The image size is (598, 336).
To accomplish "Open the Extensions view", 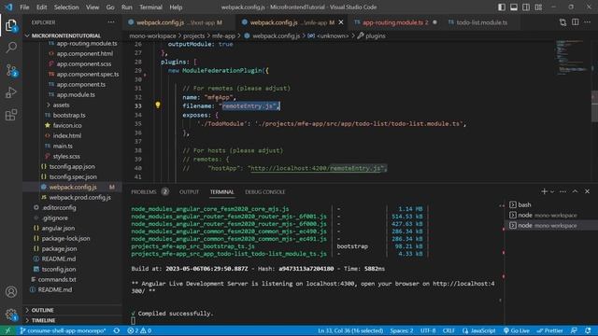I will coord(11,115).
